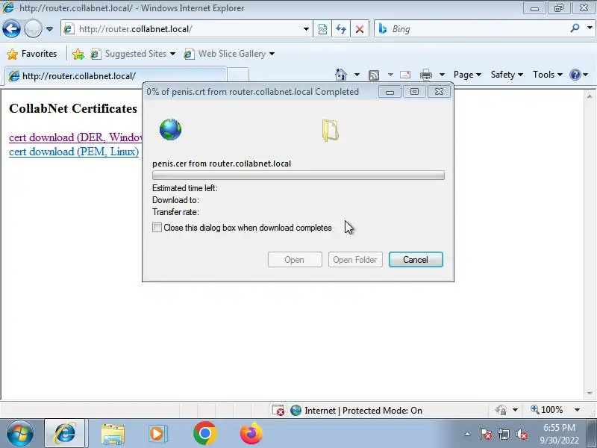This screenshot has height=448, width=597.
Task: Open the recent pages dropdown arrow
Action: pyautogui.click(x=49, y=29)
